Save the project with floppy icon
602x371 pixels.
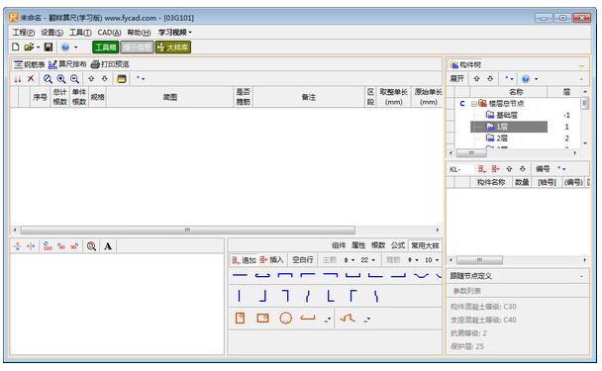49,46
